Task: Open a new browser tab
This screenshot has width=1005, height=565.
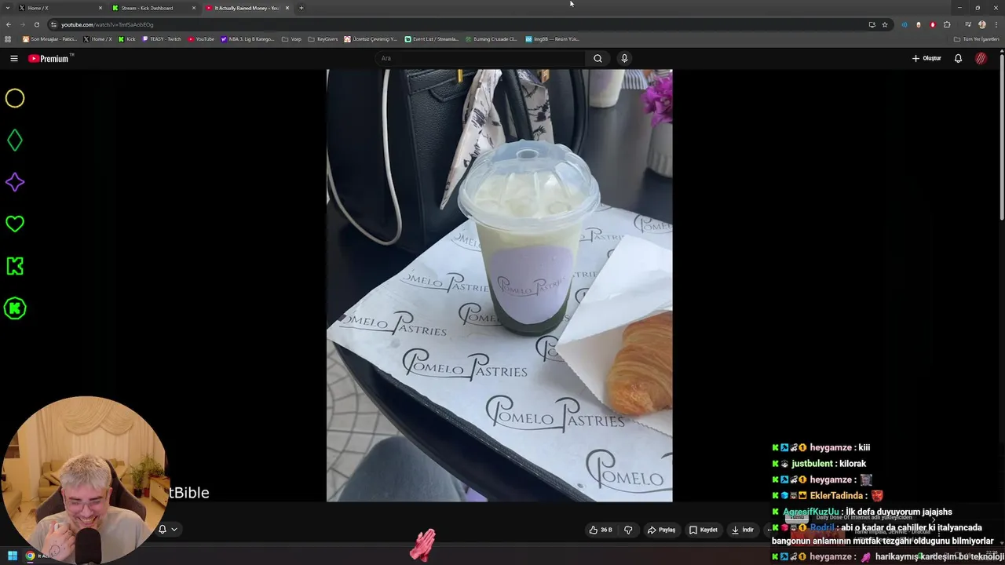Action: 301,8
